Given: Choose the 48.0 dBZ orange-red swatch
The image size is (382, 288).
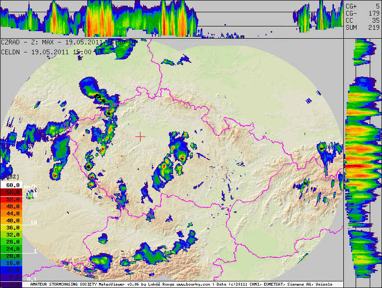Looking at the screenshot, I should 11,206.
